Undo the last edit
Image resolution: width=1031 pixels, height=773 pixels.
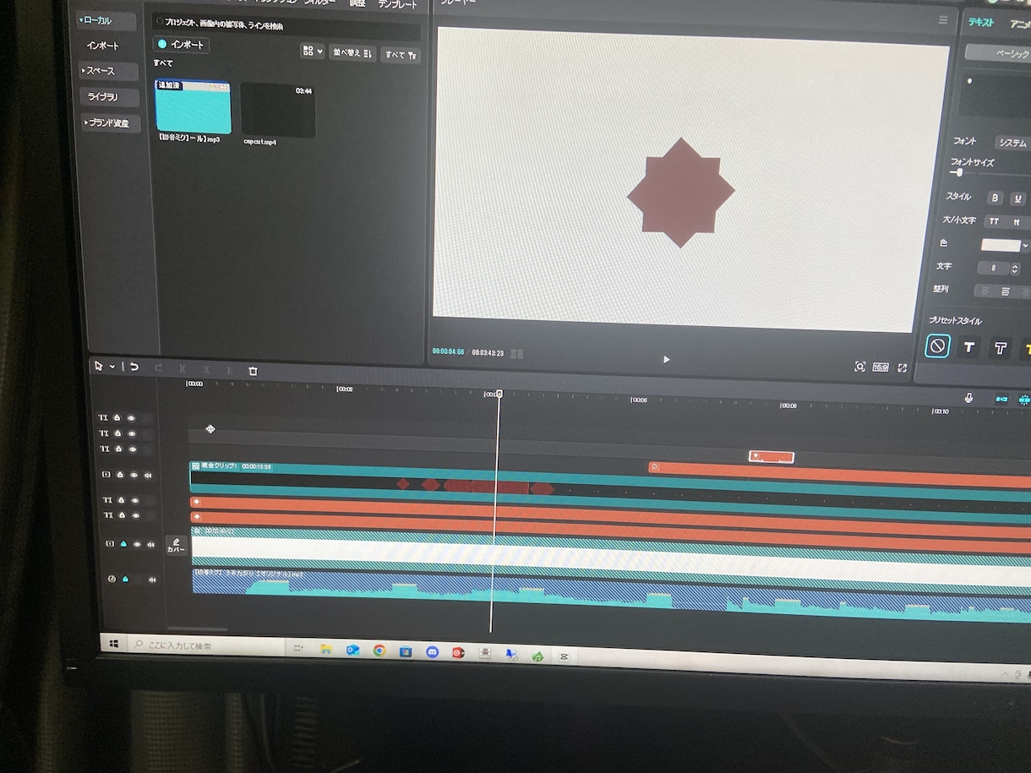(134, 367)
